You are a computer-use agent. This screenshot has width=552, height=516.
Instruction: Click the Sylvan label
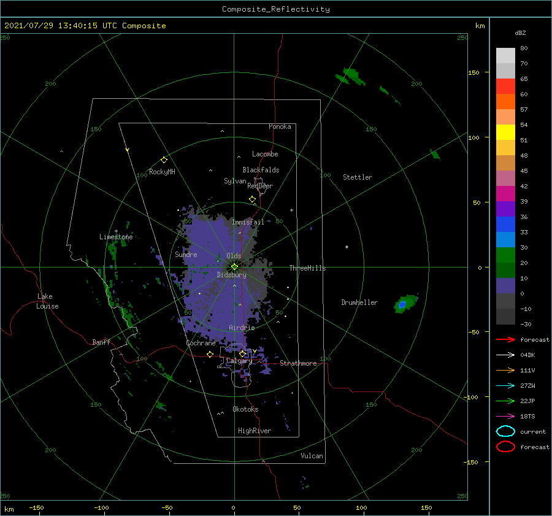coord(235,181)
